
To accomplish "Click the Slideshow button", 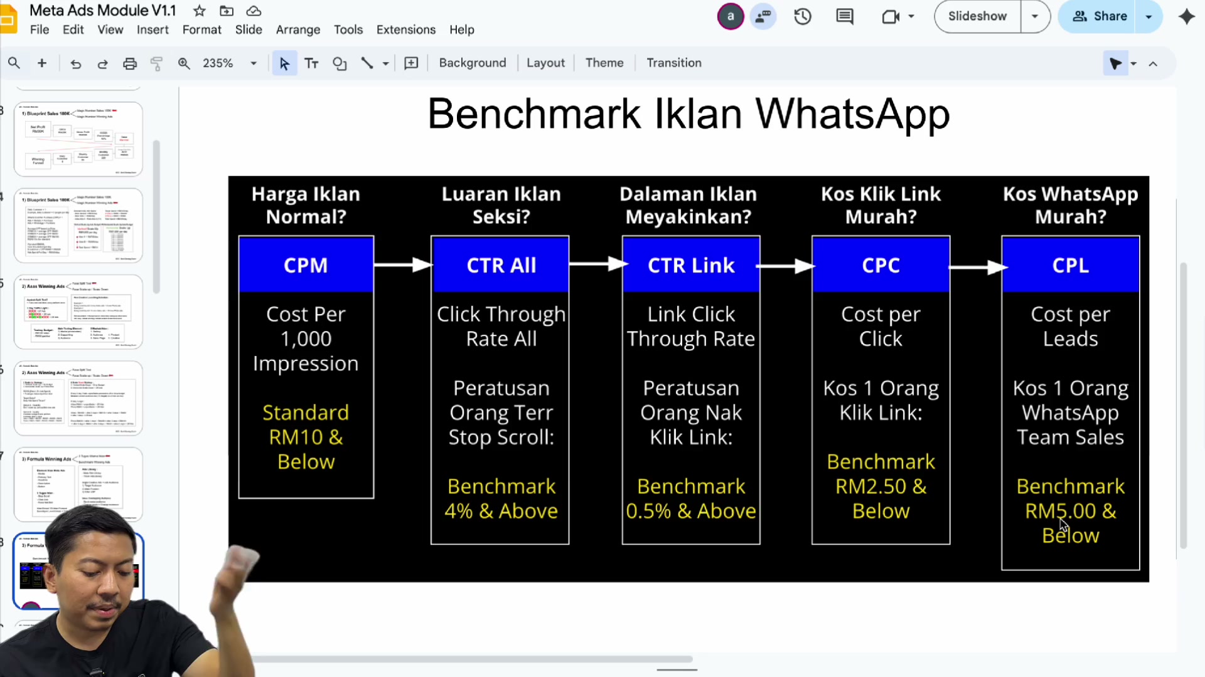I will tap(977, 16).
